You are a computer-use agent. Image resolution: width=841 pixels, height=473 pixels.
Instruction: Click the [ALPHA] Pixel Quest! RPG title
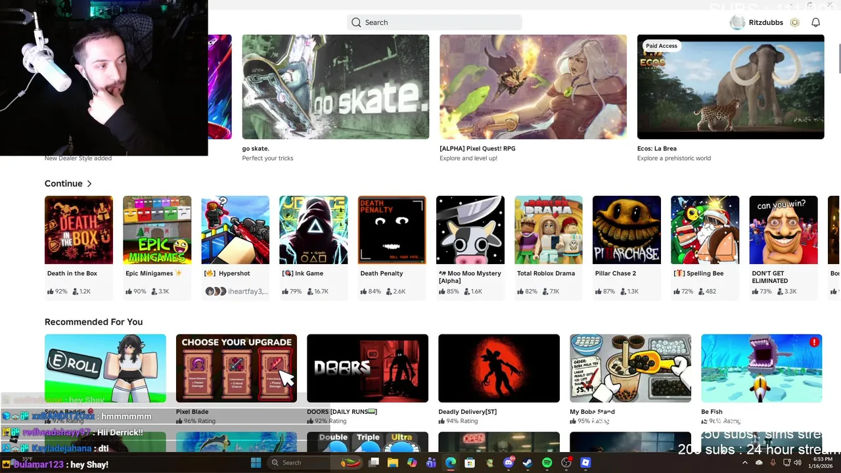point(477,148)
